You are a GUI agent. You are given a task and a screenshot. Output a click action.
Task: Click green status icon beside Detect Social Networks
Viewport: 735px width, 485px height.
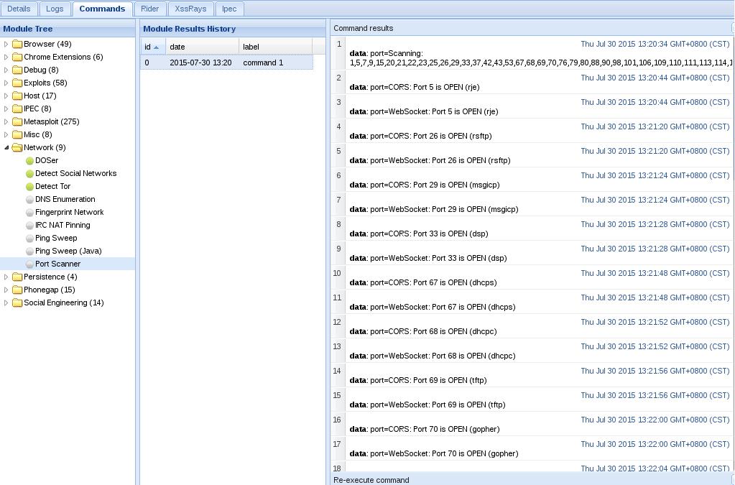click(x=29, y=174)
